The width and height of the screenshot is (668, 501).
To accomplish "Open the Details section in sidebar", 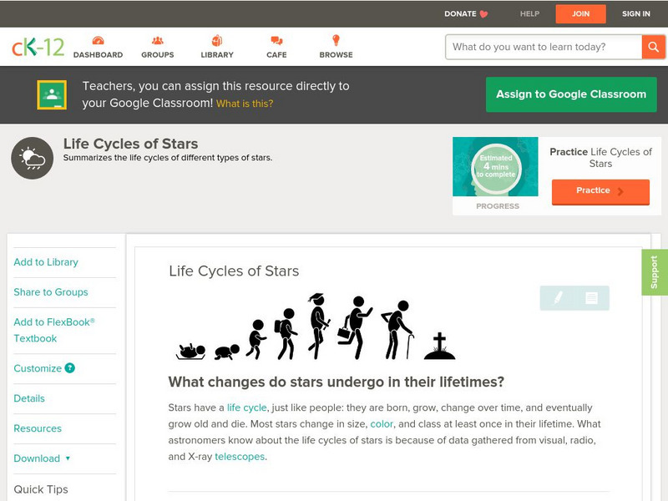I will (x=29, y=398).
